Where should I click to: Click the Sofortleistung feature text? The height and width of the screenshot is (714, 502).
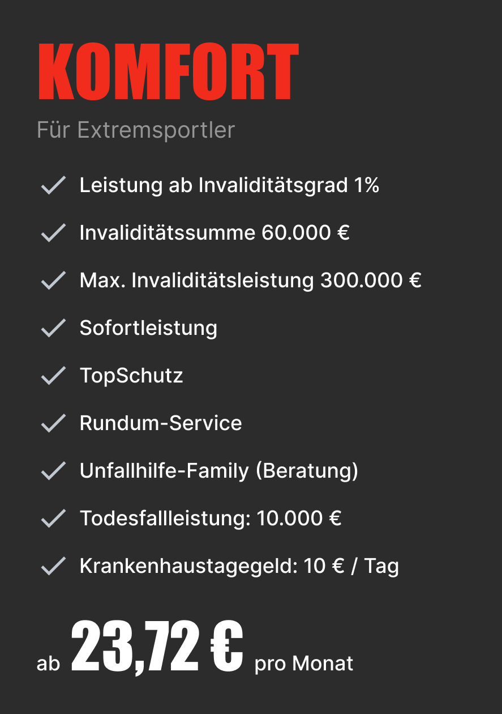click(x=148, y=328)
